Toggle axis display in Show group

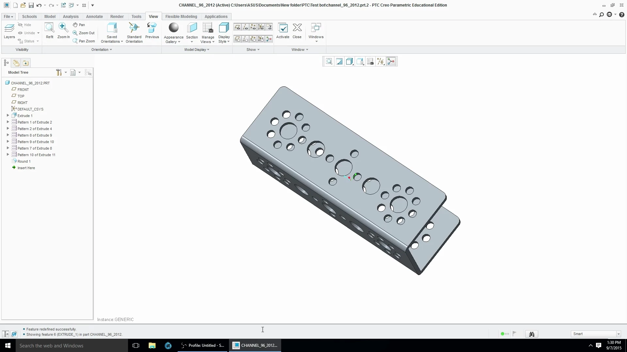(x=245, y=27)
